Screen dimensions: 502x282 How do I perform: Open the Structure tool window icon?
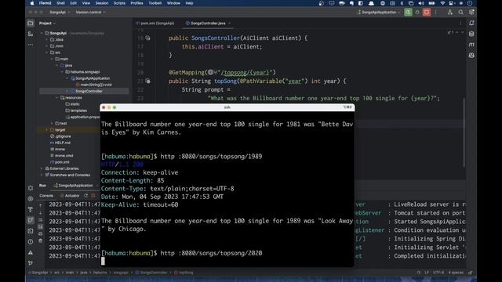31,34
